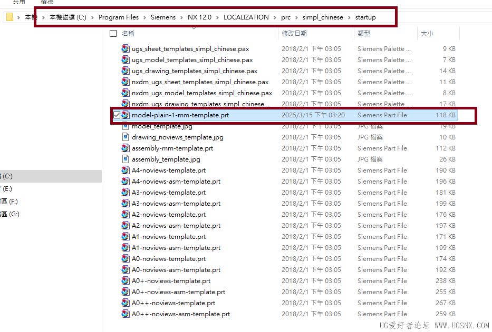Screen dimensions: 492x332
Task: Expand the dropdown chevron after 本機磁碟 (C:)
Action: coord(93,17)
